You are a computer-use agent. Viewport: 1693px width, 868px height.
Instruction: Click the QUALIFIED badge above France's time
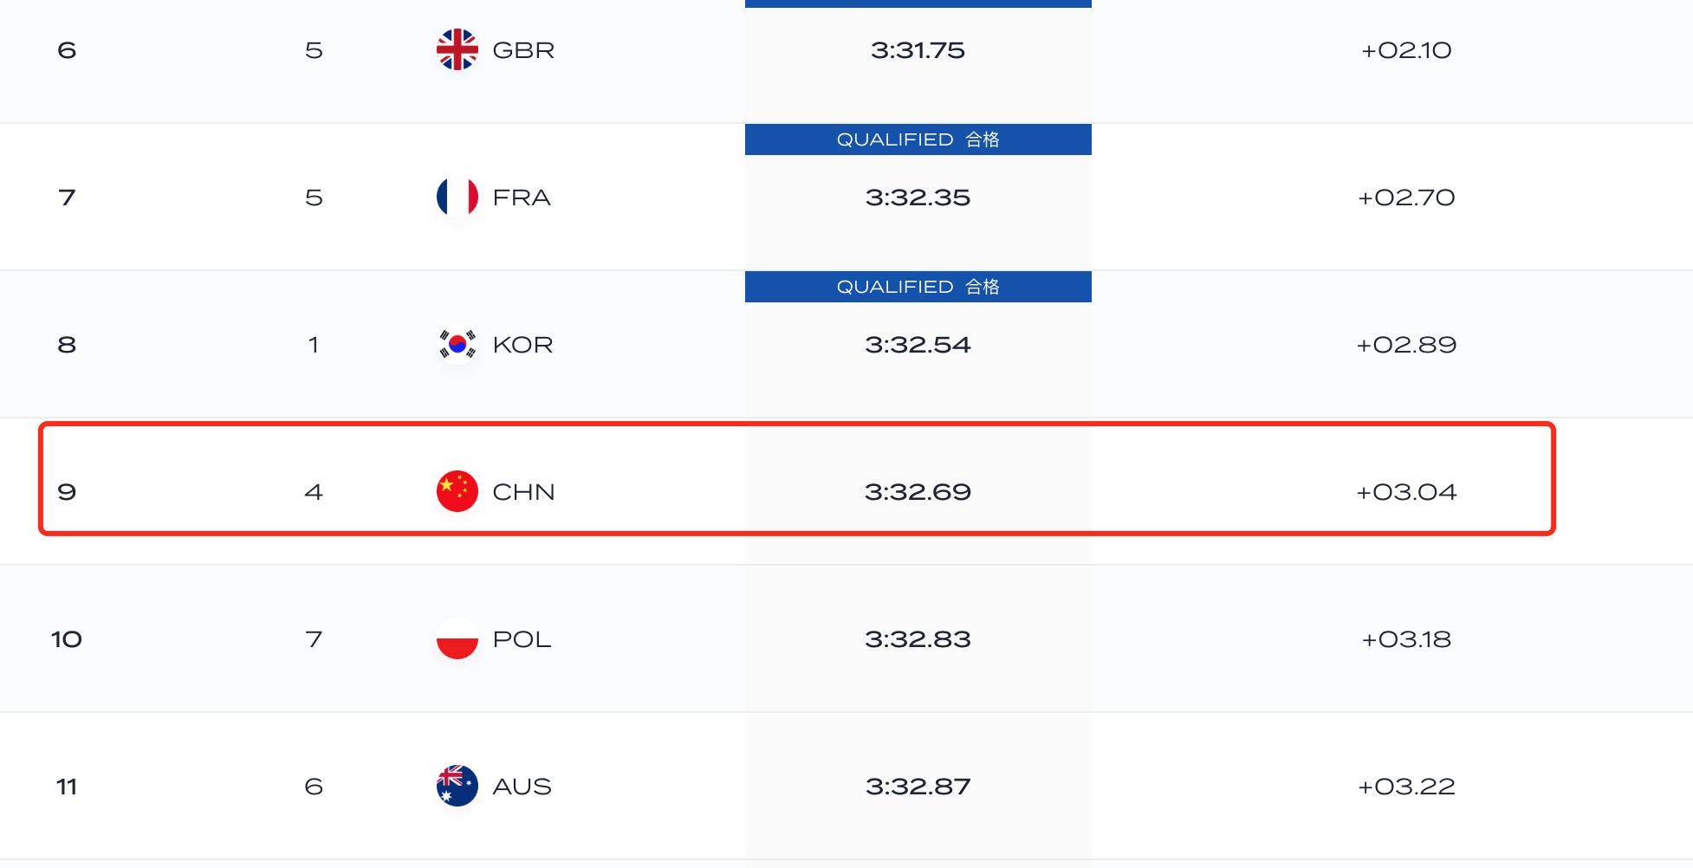pyautogui.click(x=918, y=139)
